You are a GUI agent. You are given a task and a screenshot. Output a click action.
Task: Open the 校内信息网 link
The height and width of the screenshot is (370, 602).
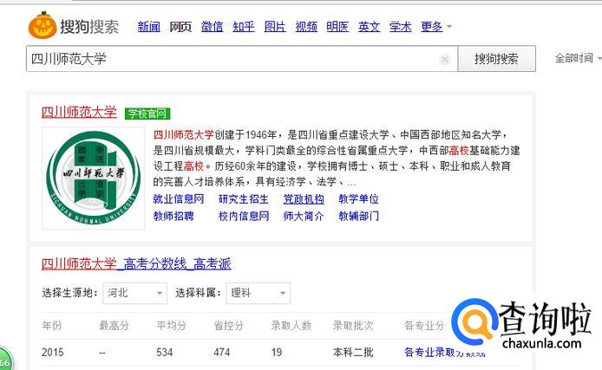[244, 217]
